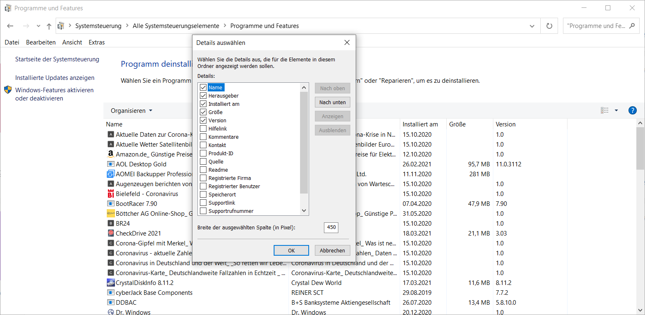Click the Abbrechen button
This screenshot has height=315, width=645.
333,250
